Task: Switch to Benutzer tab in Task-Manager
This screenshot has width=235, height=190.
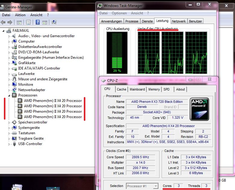Action: click(195, 21)
